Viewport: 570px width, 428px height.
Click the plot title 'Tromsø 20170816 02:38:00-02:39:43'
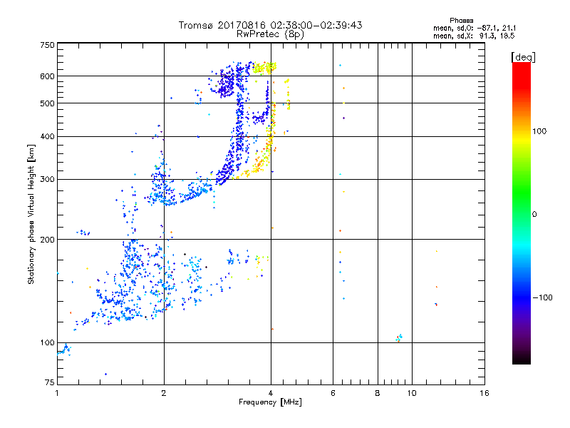pos(270,25)
